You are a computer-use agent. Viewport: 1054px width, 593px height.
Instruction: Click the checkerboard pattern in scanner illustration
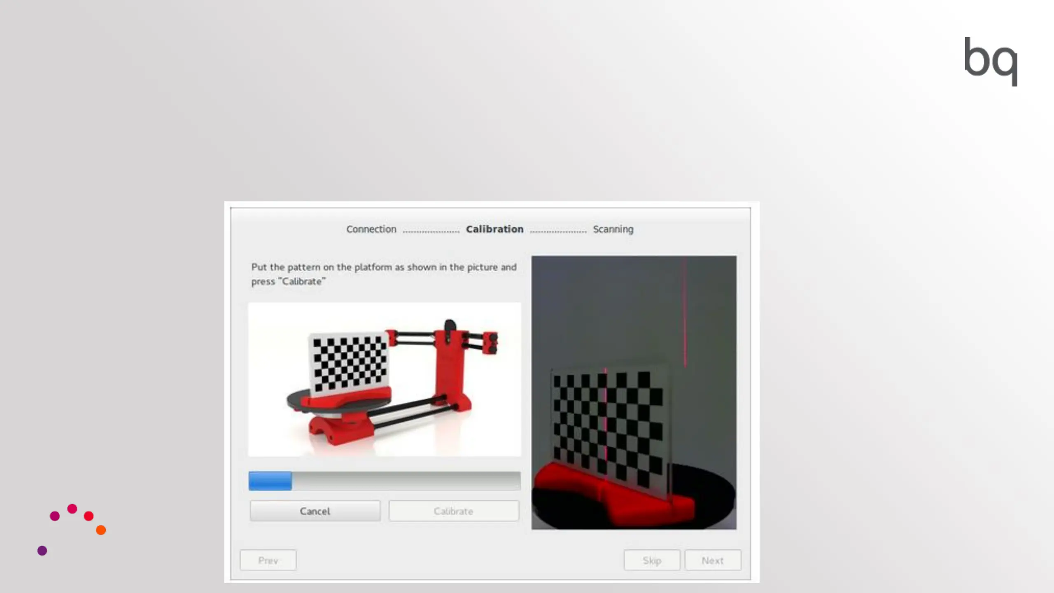349,364
